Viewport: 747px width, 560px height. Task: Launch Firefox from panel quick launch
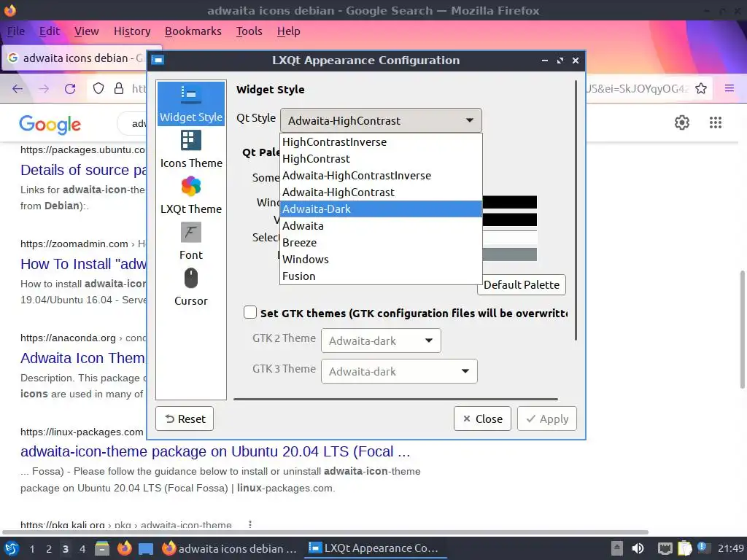click(x=124, y=548)
